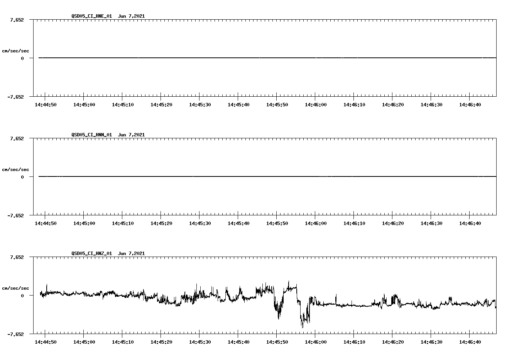The width and height of the screenshot is (524, 356).
Task: Click the 14:46:10 time label under HNN plot
Action: (x=354, y=223)
